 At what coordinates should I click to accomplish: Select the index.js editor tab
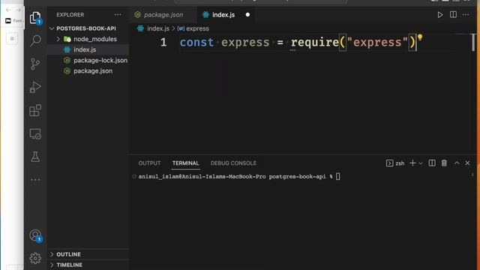coord(223,15)
